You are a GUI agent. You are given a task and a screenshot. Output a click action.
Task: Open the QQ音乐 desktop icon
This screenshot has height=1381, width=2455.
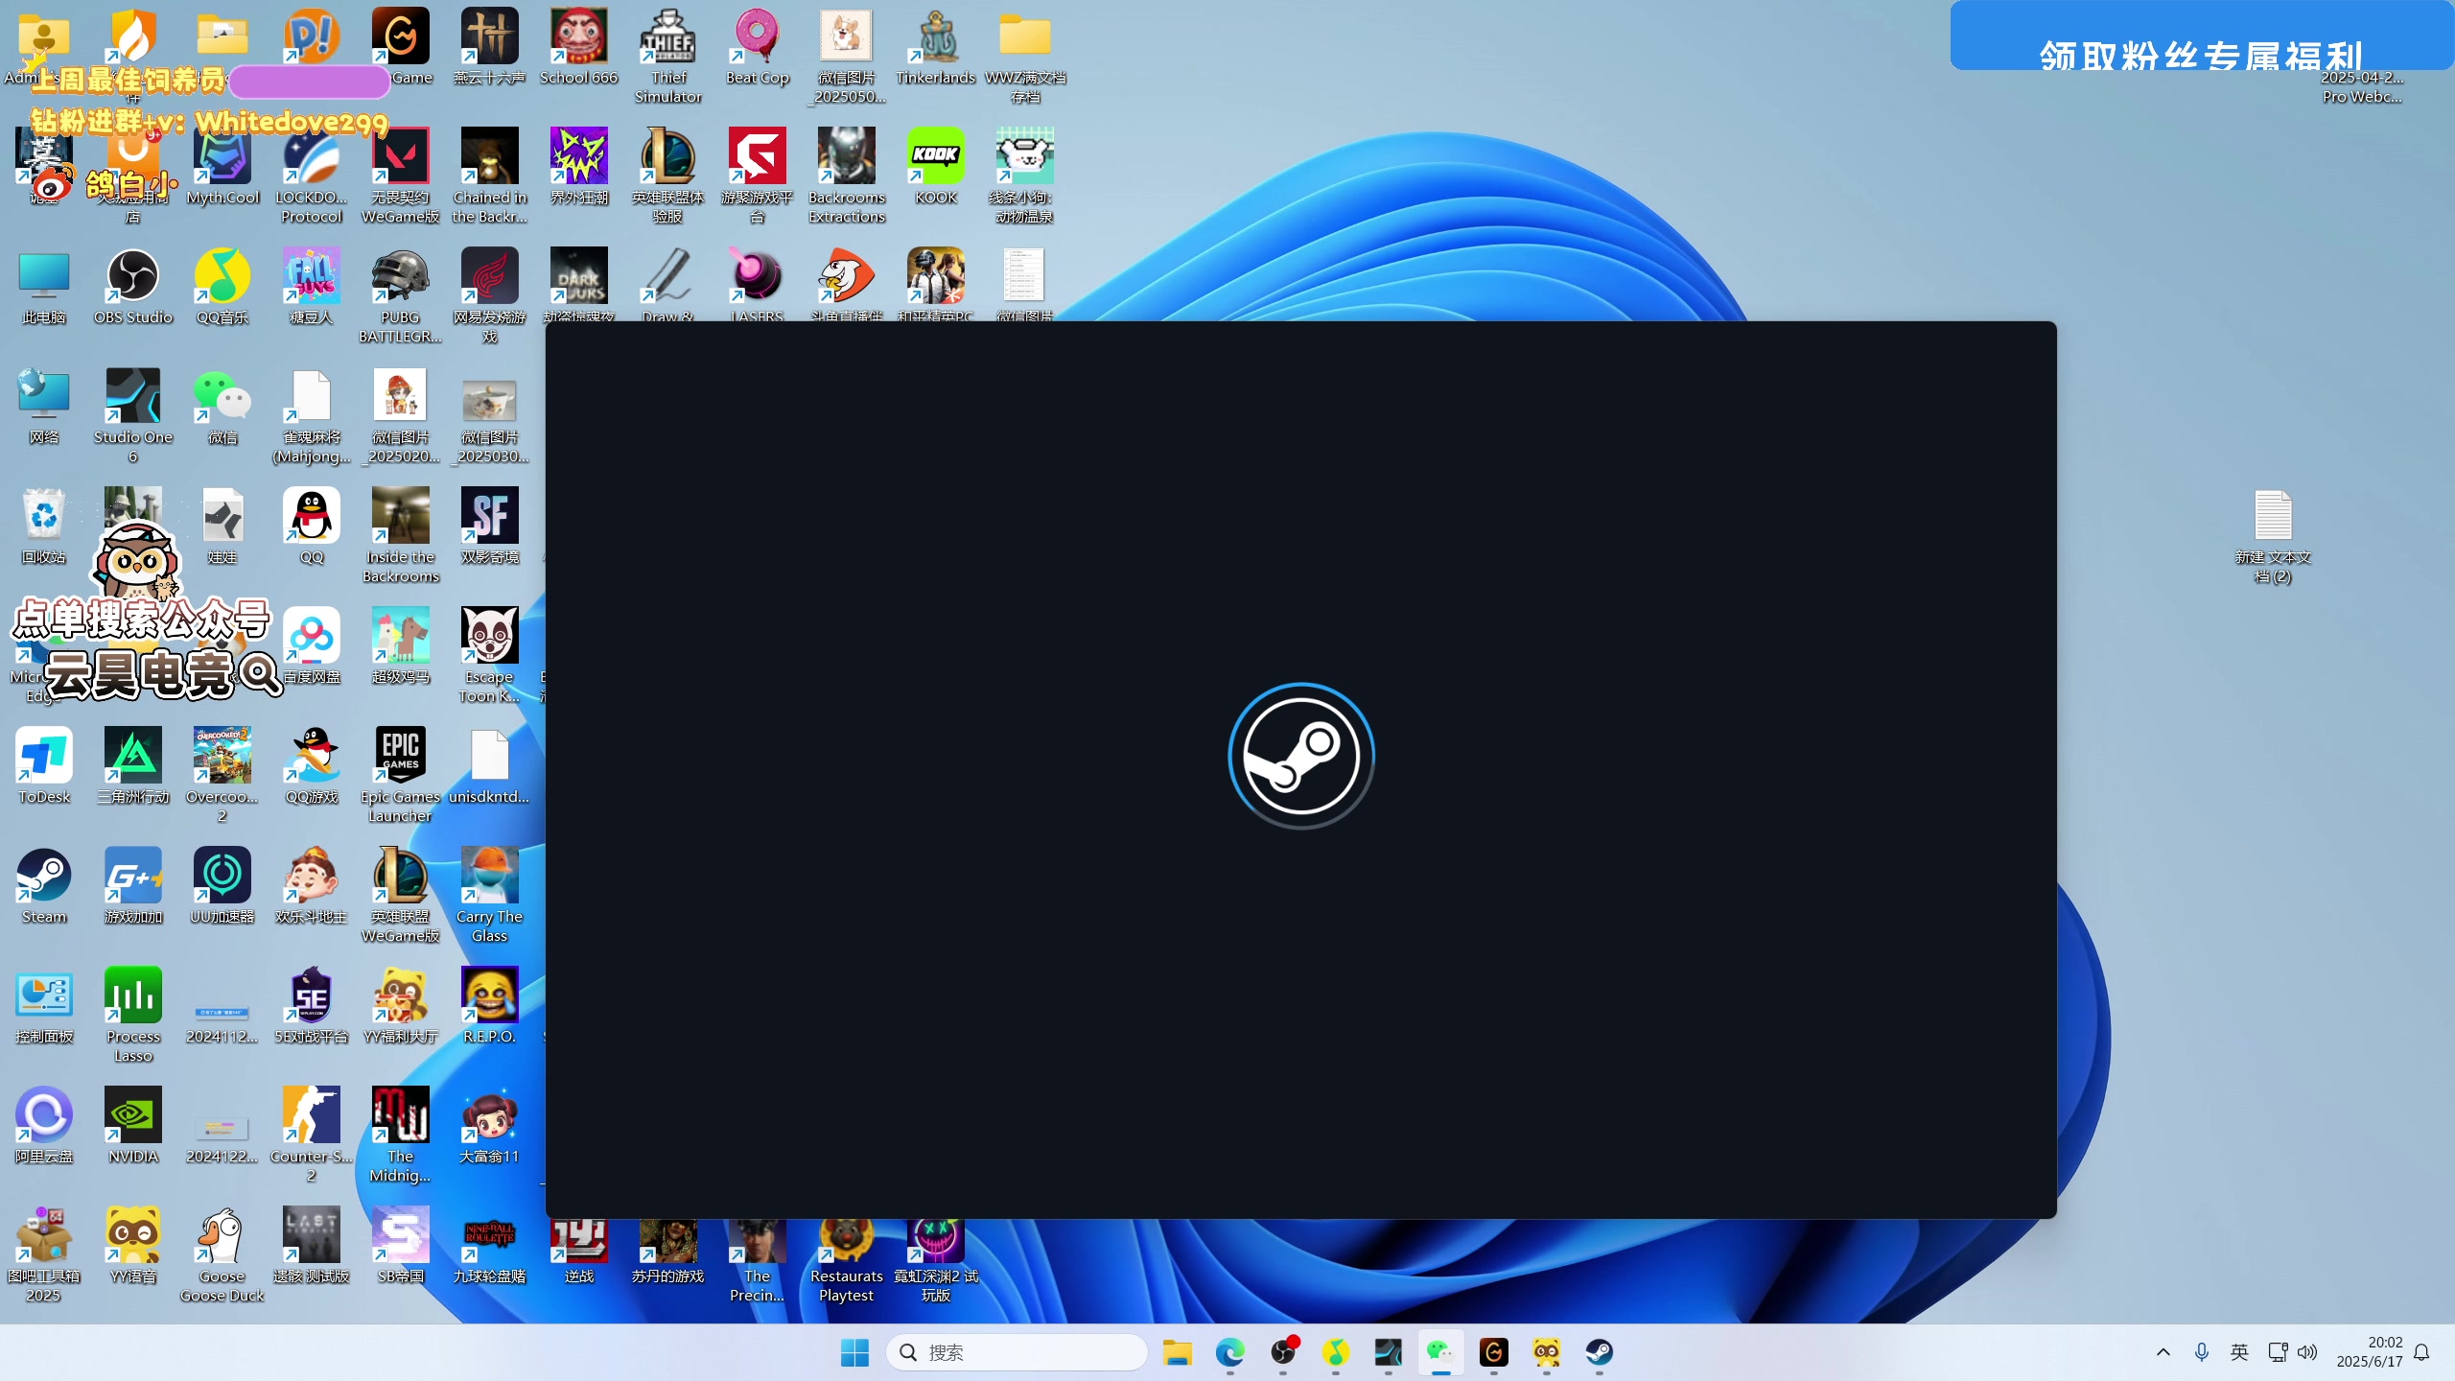(222, 286)
